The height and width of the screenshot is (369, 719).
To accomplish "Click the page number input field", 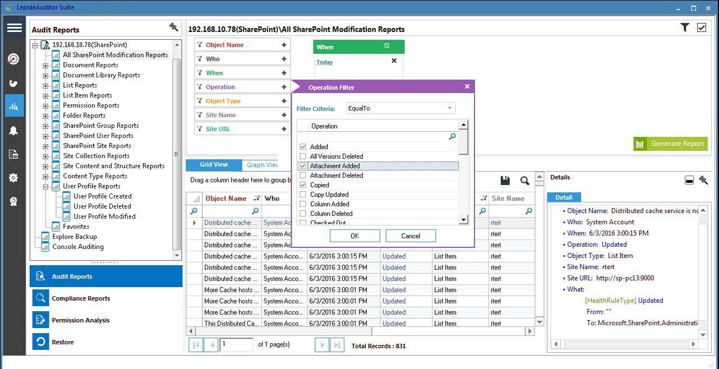I will tap(236, 344).
